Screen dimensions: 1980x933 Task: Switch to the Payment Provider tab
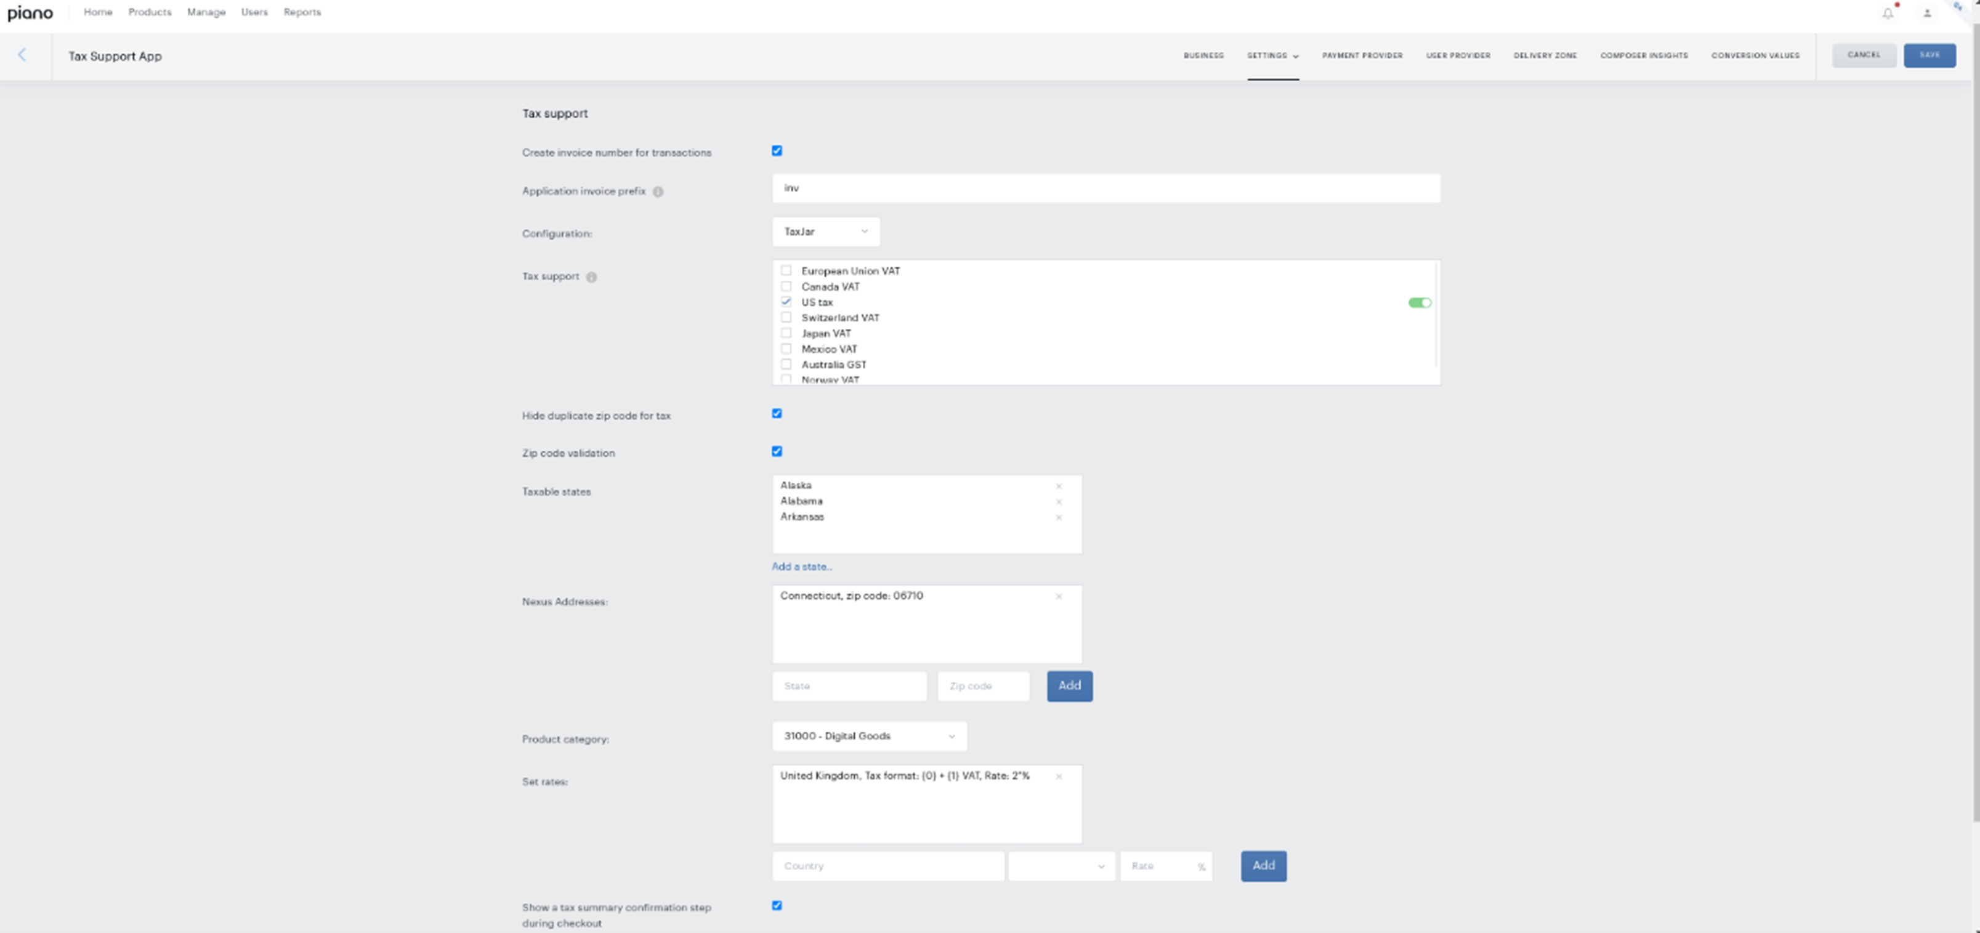tap(1362, 55)
